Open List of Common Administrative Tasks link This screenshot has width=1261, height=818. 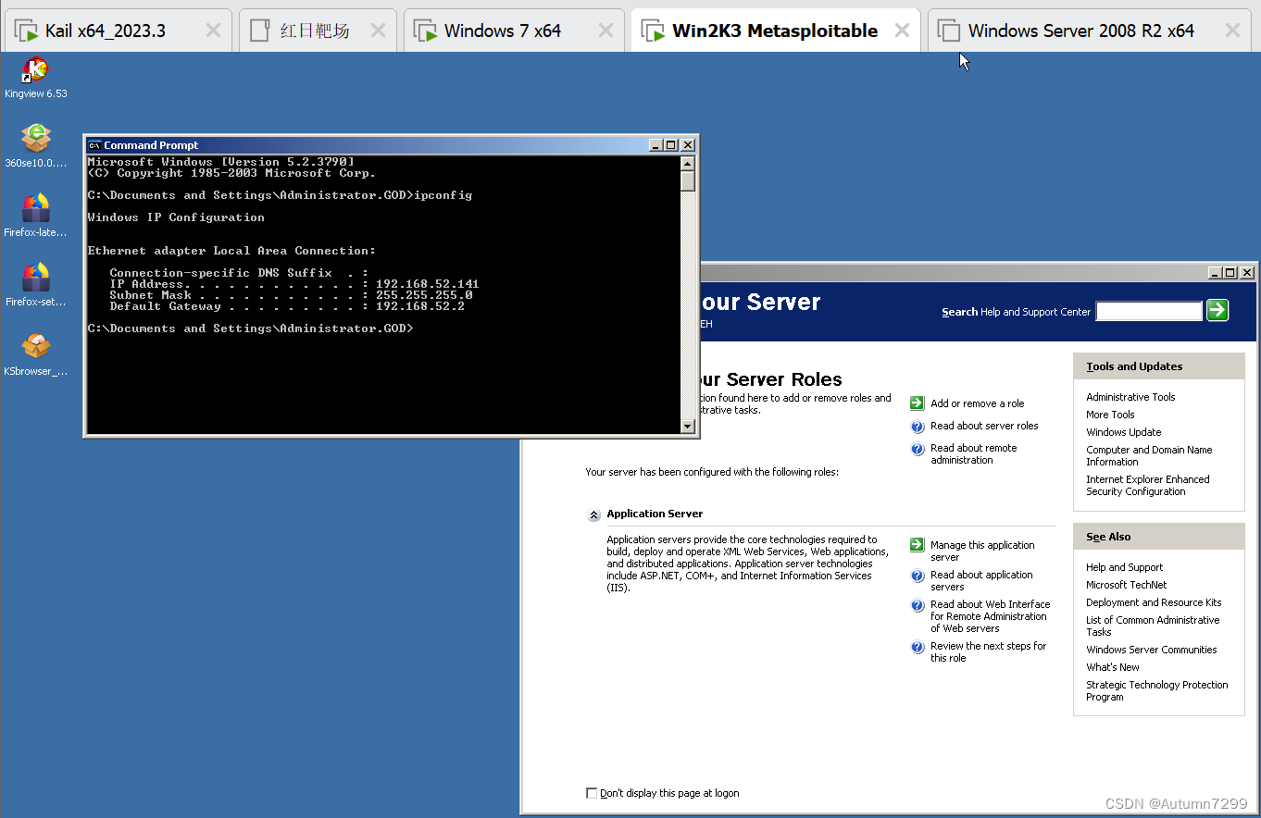point(1153,626)
